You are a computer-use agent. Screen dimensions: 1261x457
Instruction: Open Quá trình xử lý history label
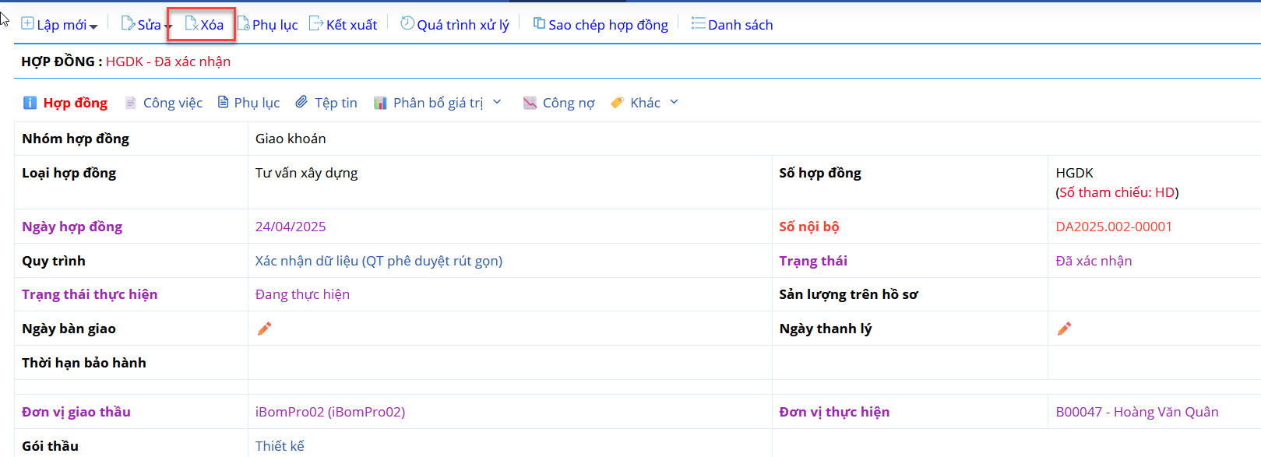pyautogui.click(x=463, y=25)
